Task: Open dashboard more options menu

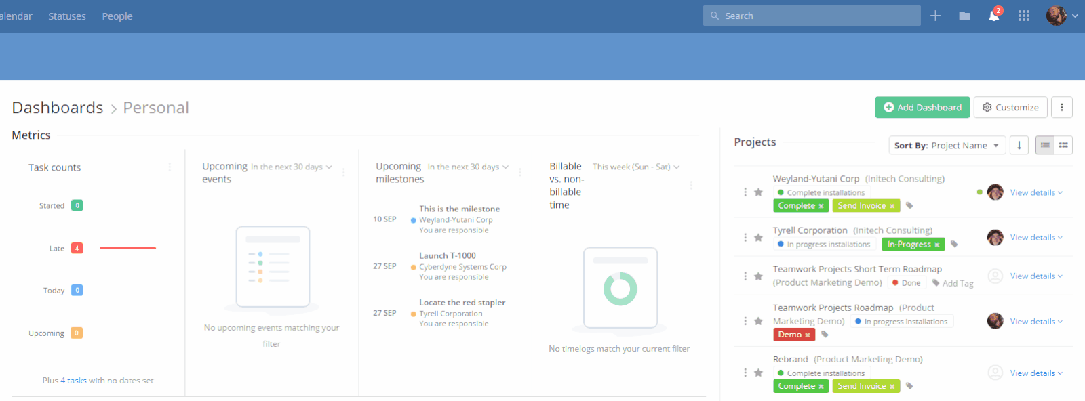Action: click(1062, 107)
